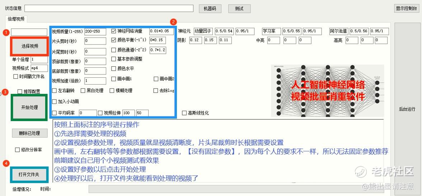This screenshot has height=196, width=422.
Task: Open output folder via 打开文件夹
Action: (x=29, y=175)
